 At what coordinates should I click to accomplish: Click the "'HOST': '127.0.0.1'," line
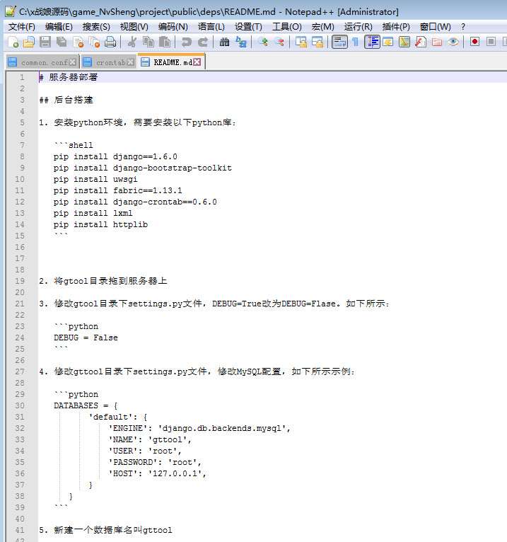click(158, 473)
